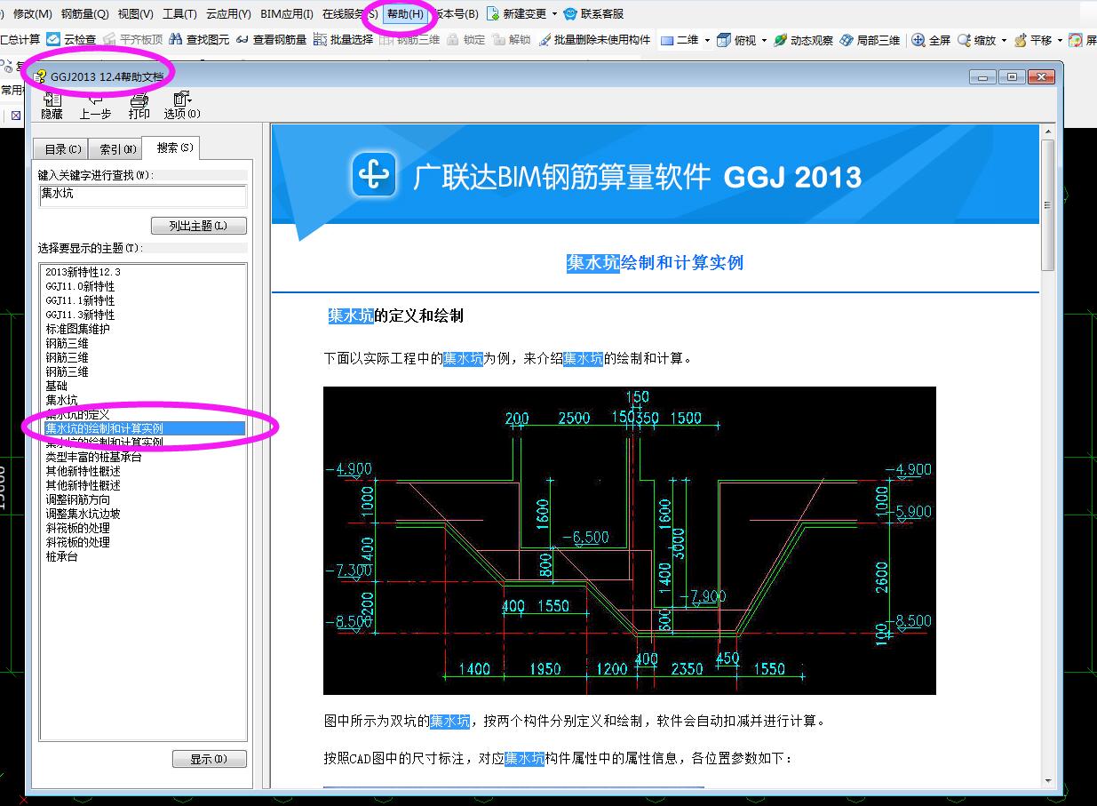Maximize the GGJ2013 help window
Viewport: 1097px width, 806px height.
point(1013,77)
